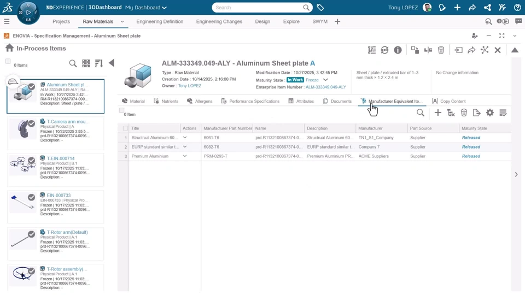Open My Dashboard dropdown

(x=145, y=7)
